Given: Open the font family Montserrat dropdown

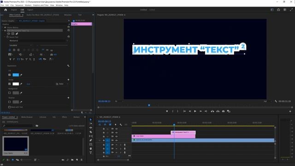Looking at the screenshot, I should tap(38, 41).
